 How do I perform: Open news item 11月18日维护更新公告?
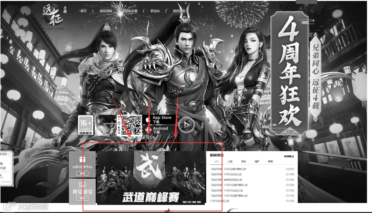[x=229, y=196]
